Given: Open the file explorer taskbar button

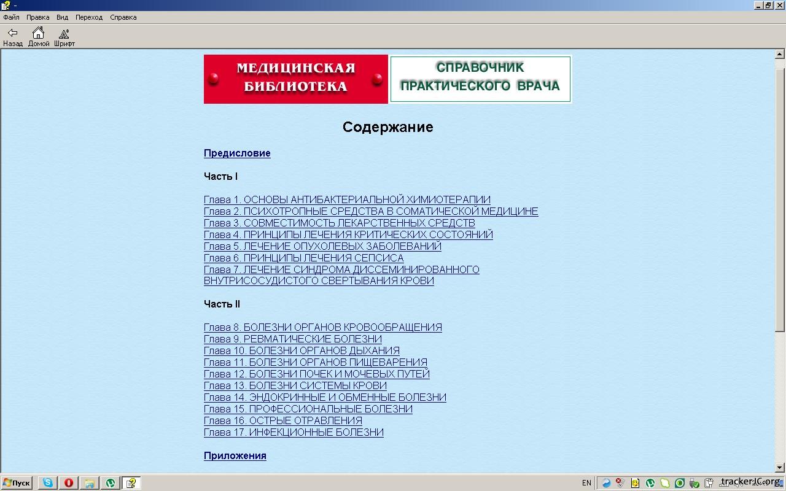Looking at the screenshot, I should [x=89, y=483].
